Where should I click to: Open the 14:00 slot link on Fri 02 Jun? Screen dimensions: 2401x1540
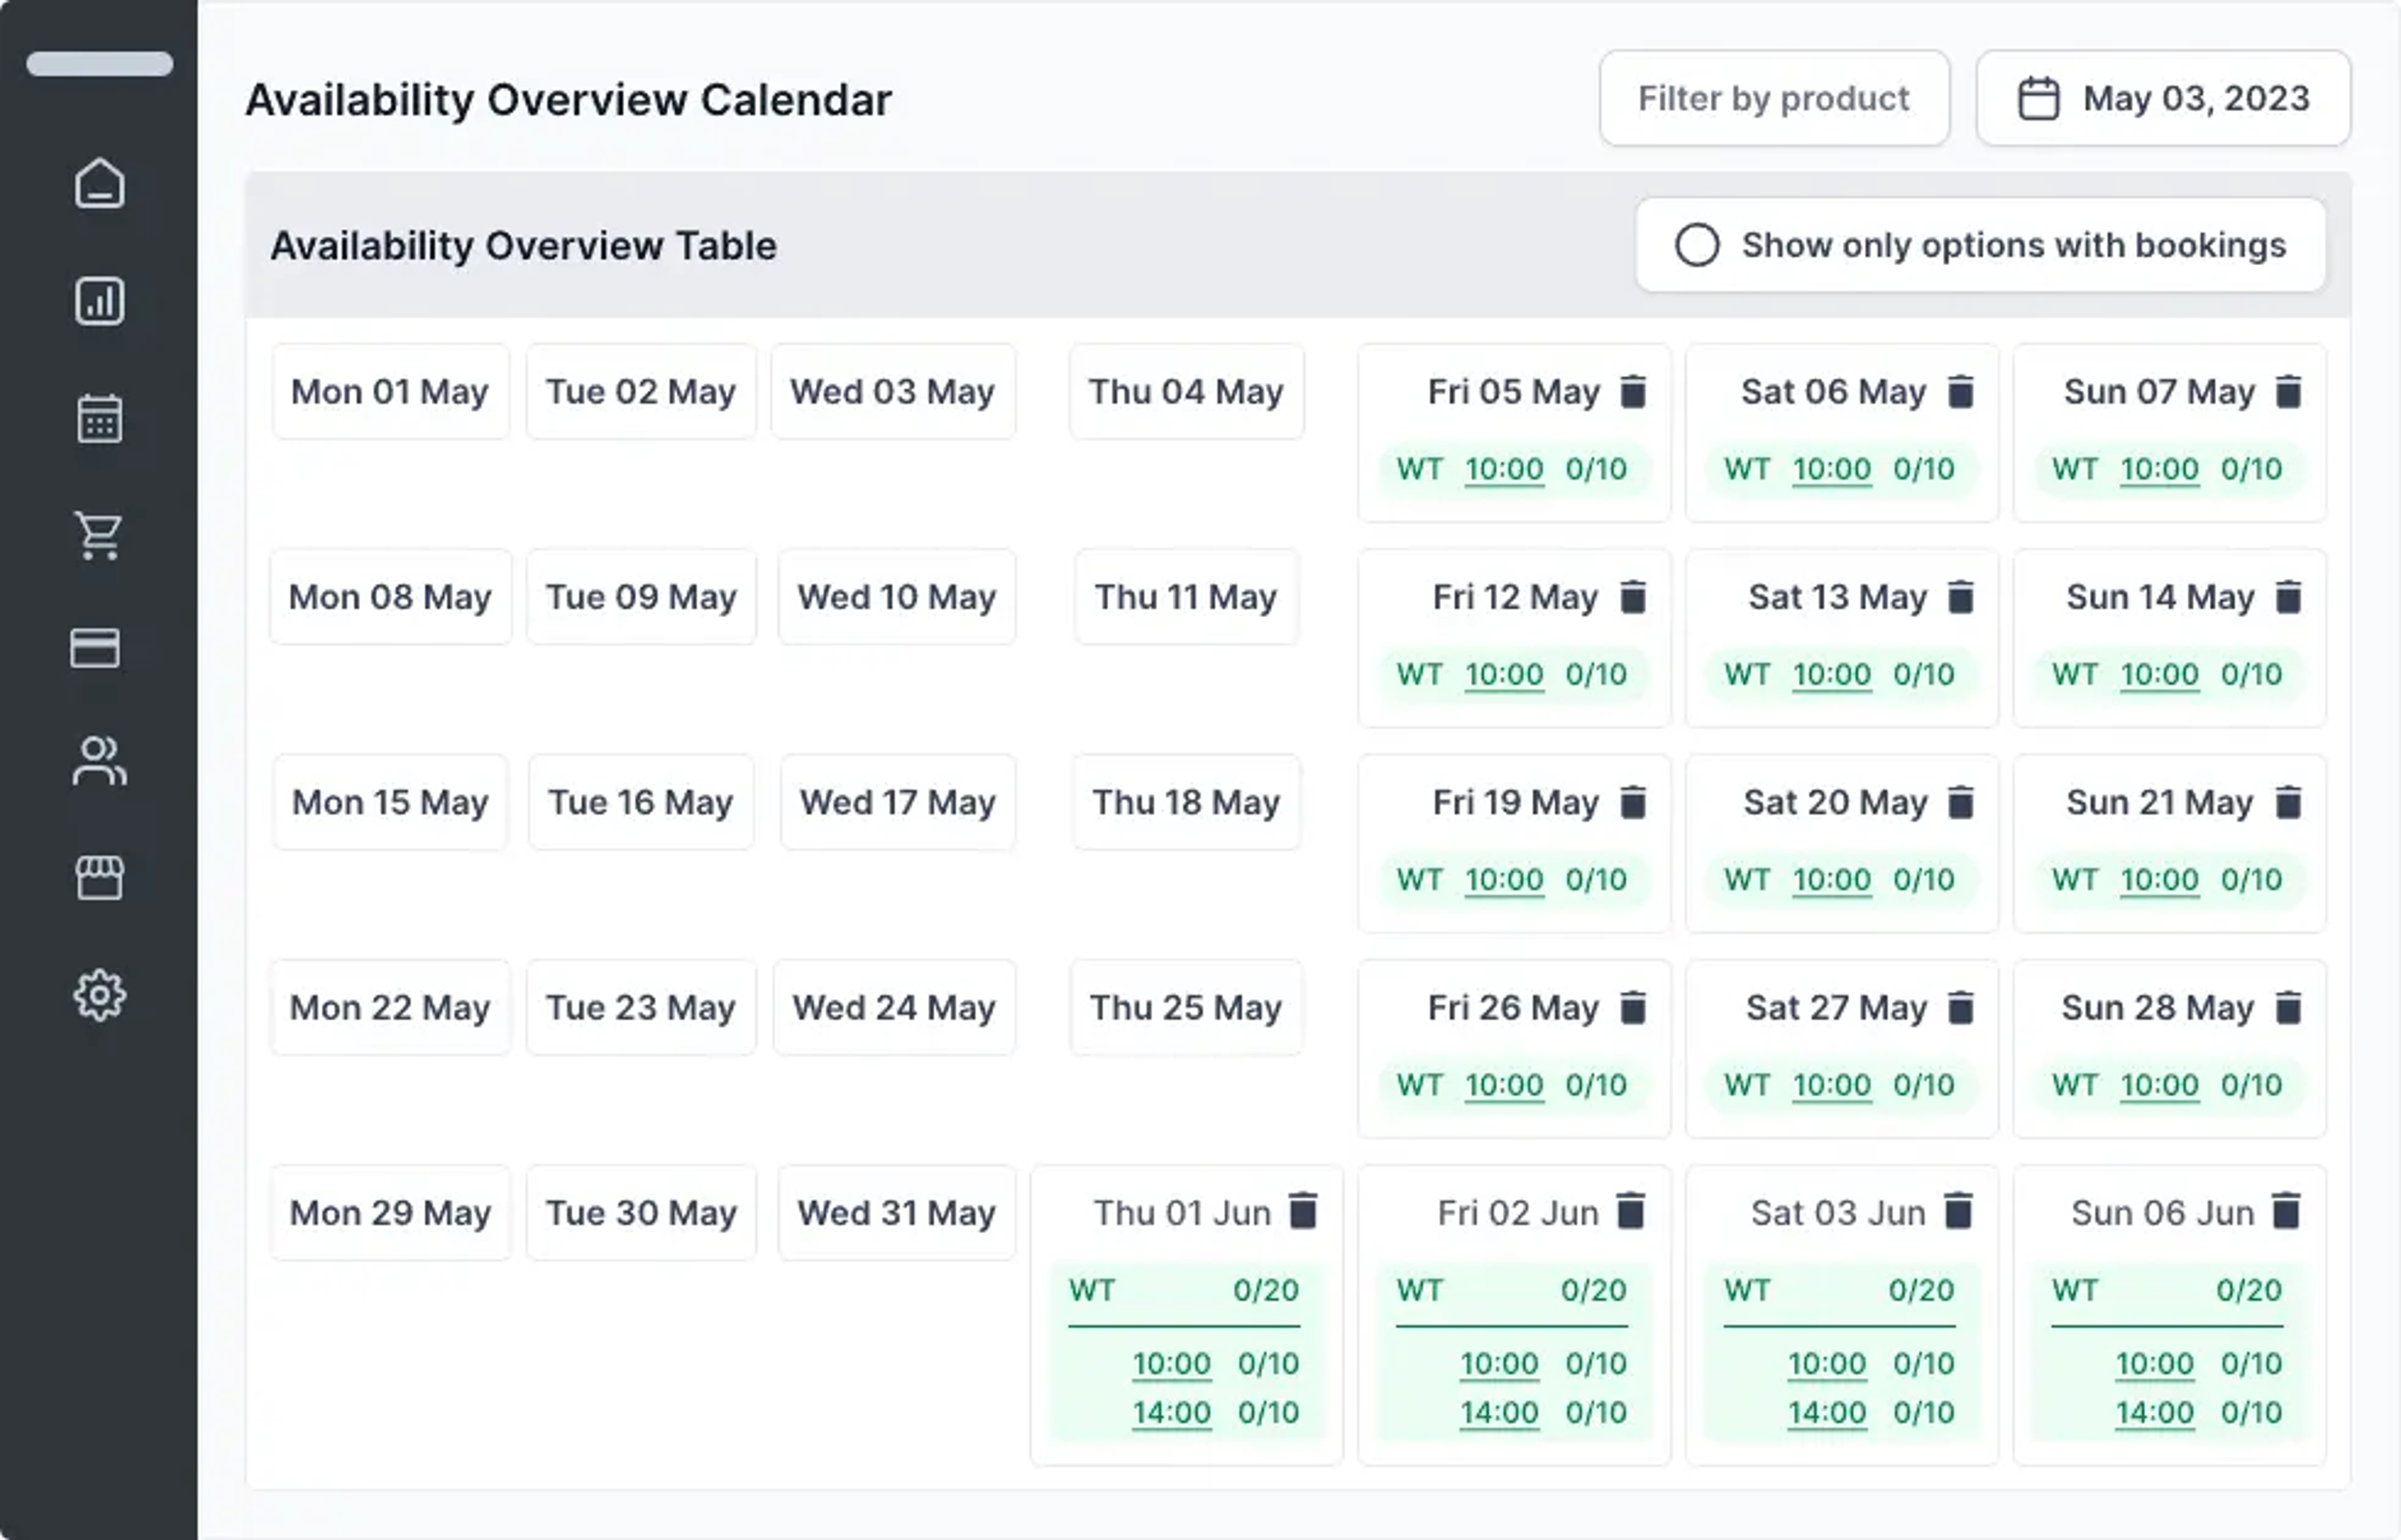1499,1412
